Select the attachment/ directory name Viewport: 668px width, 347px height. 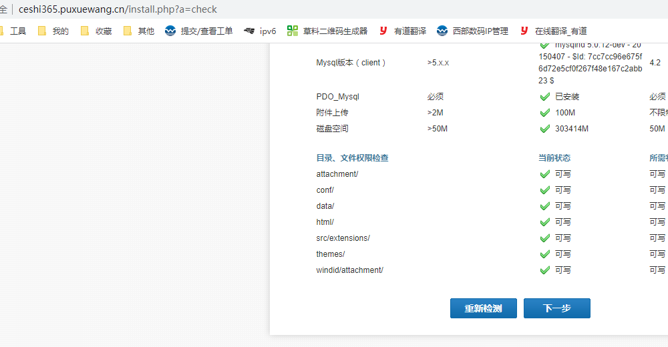click(337, 173)
